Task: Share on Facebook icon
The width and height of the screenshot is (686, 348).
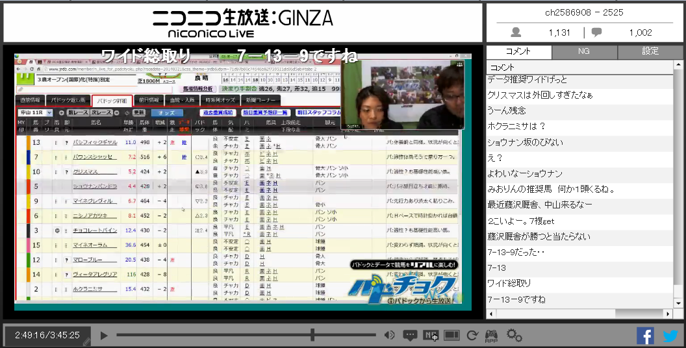Action: [645, 336]
